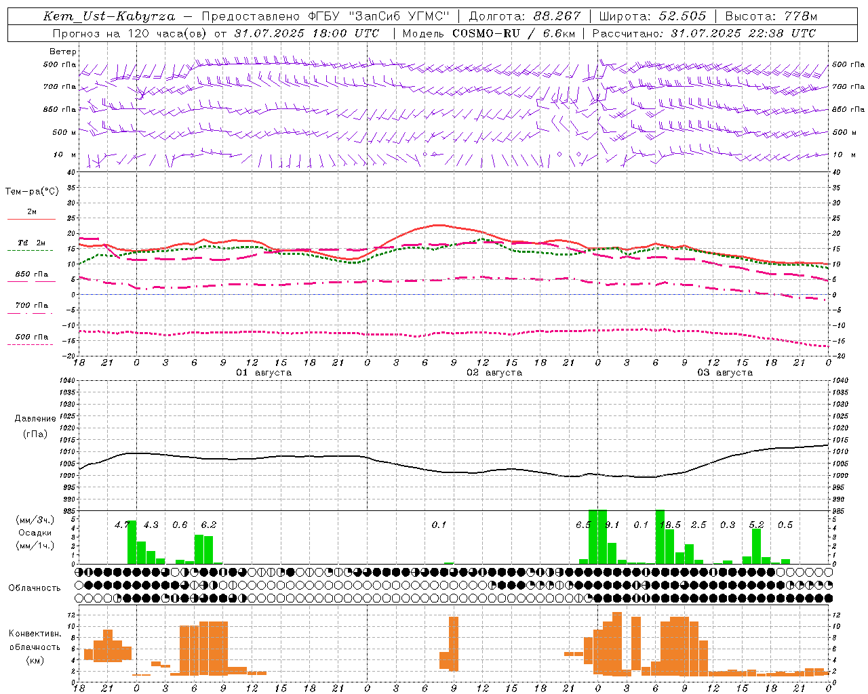Click solid red line sample under 2м legend

click(31, 219)
